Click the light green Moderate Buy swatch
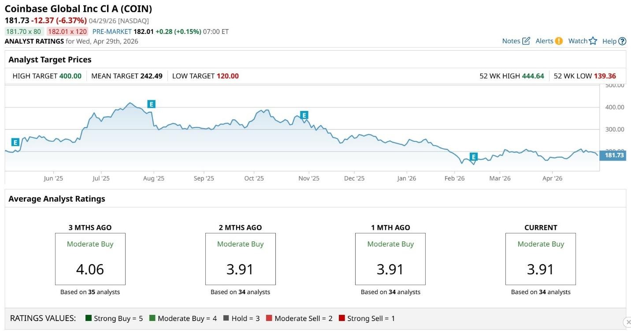The height and width of the screenshot is (332, 631). [152, 318]
